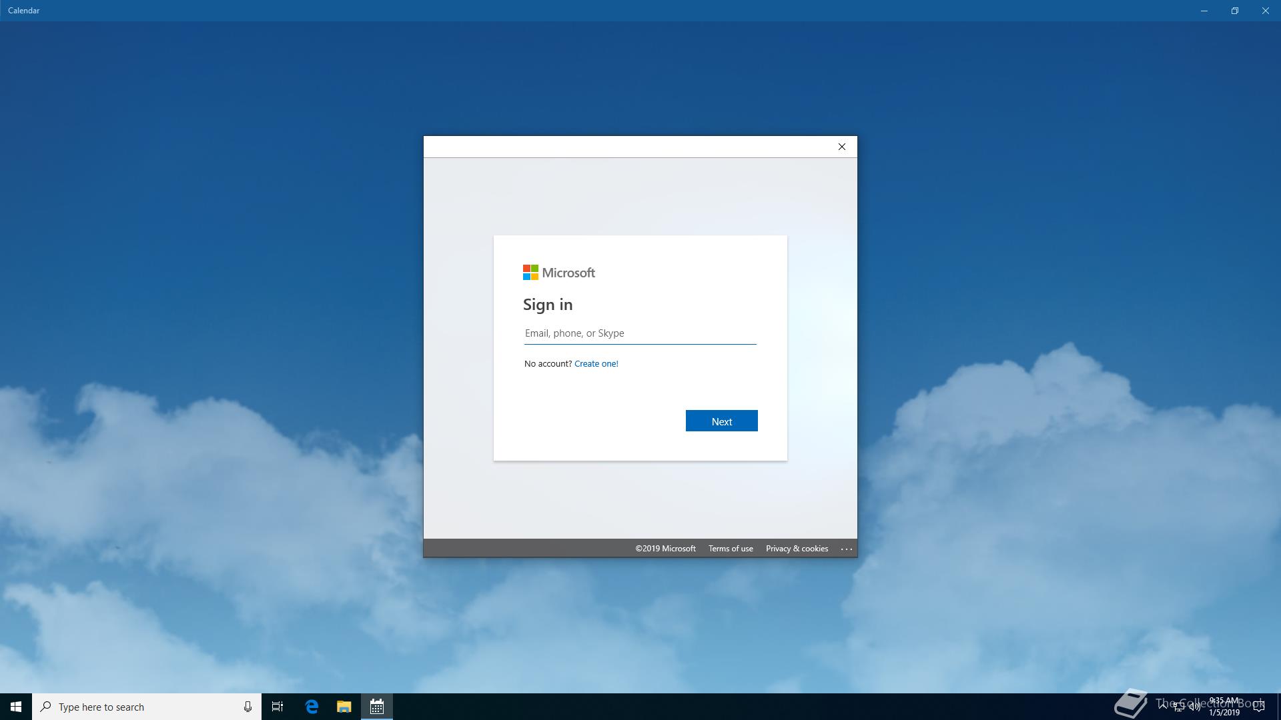The width and height of the screenshot is (1281, 720).
Task: Open File Explorer from the taskbar
Action: pyautogui.click(x=344, y=707)
